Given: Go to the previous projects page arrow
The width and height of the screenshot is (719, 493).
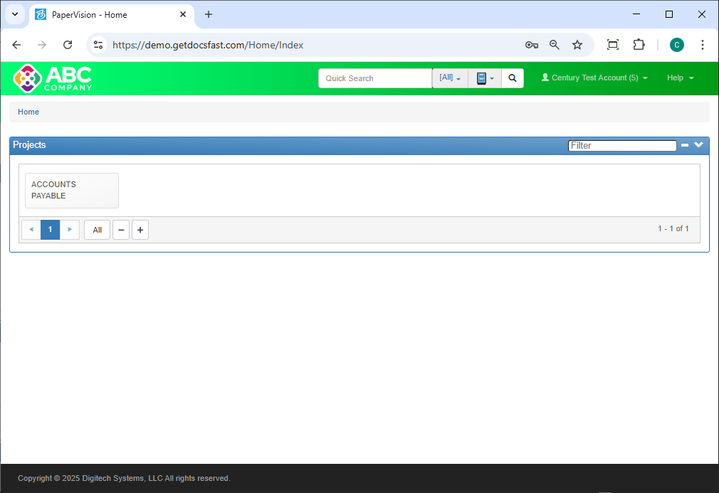Looking at the screenshot, I should (x=31, y=230).
